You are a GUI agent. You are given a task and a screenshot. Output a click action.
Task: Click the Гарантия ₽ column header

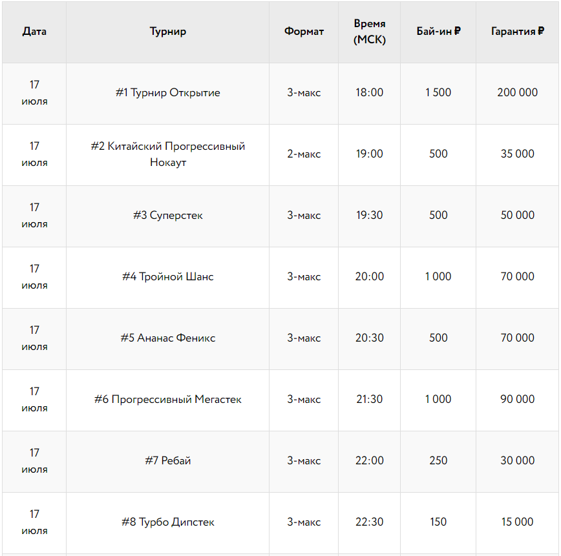point(517,32)
